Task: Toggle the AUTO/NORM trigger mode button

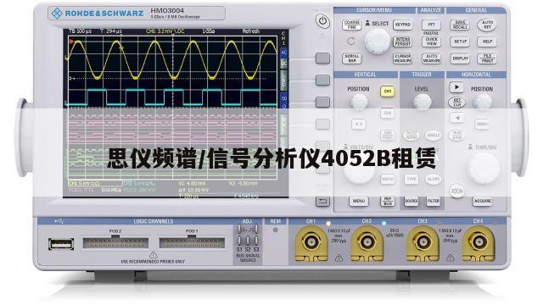Action: [x=411, y=135]
